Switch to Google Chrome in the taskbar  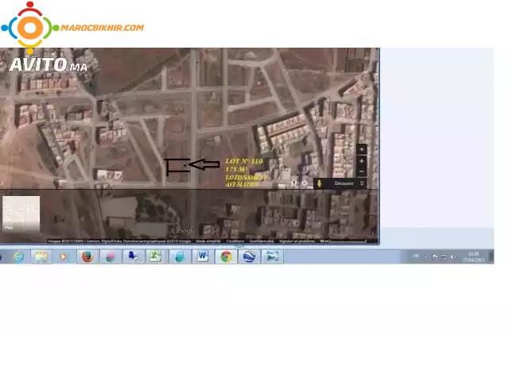pos(226,257)
